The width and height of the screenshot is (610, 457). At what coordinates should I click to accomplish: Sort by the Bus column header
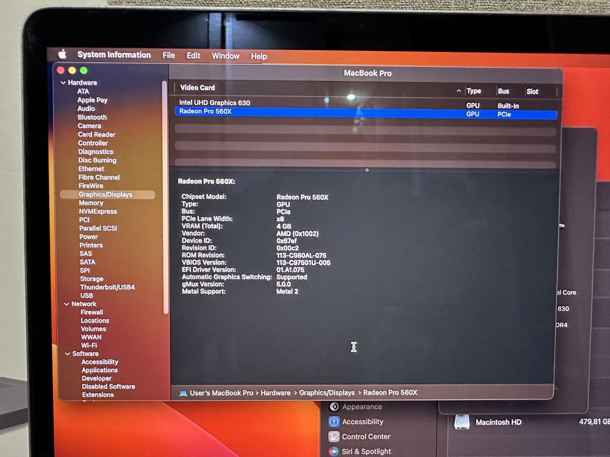(503, 91)
